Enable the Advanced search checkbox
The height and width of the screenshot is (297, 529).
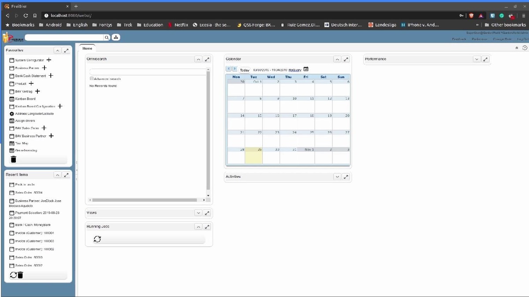point(92,79)
